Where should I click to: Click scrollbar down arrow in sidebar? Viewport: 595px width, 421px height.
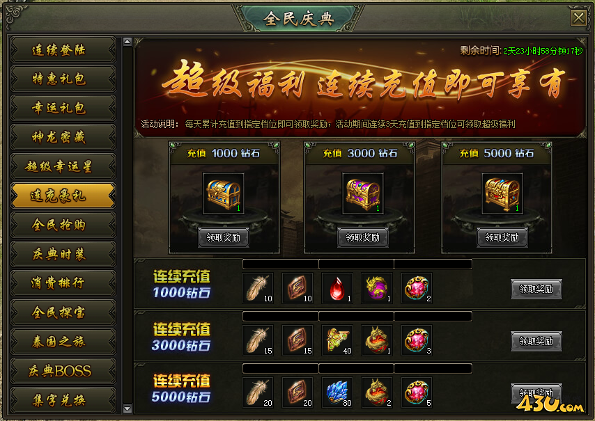127,408
